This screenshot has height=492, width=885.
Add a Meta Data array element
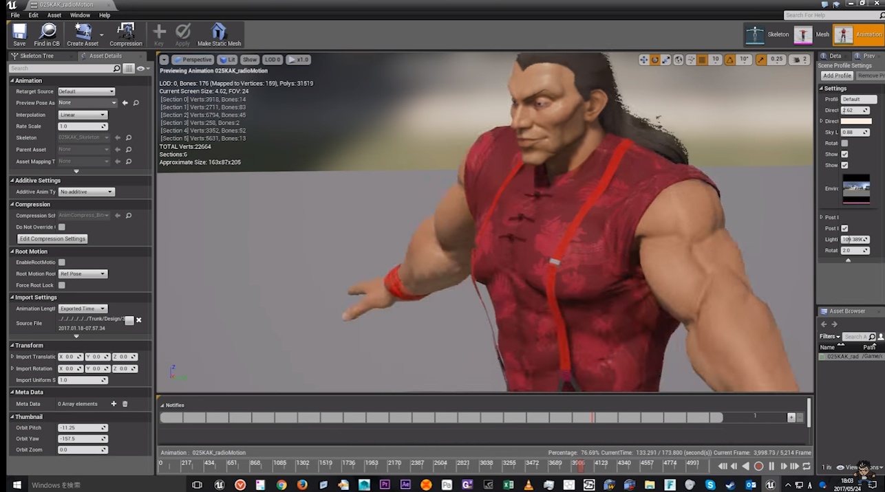(x=114, y=404)
